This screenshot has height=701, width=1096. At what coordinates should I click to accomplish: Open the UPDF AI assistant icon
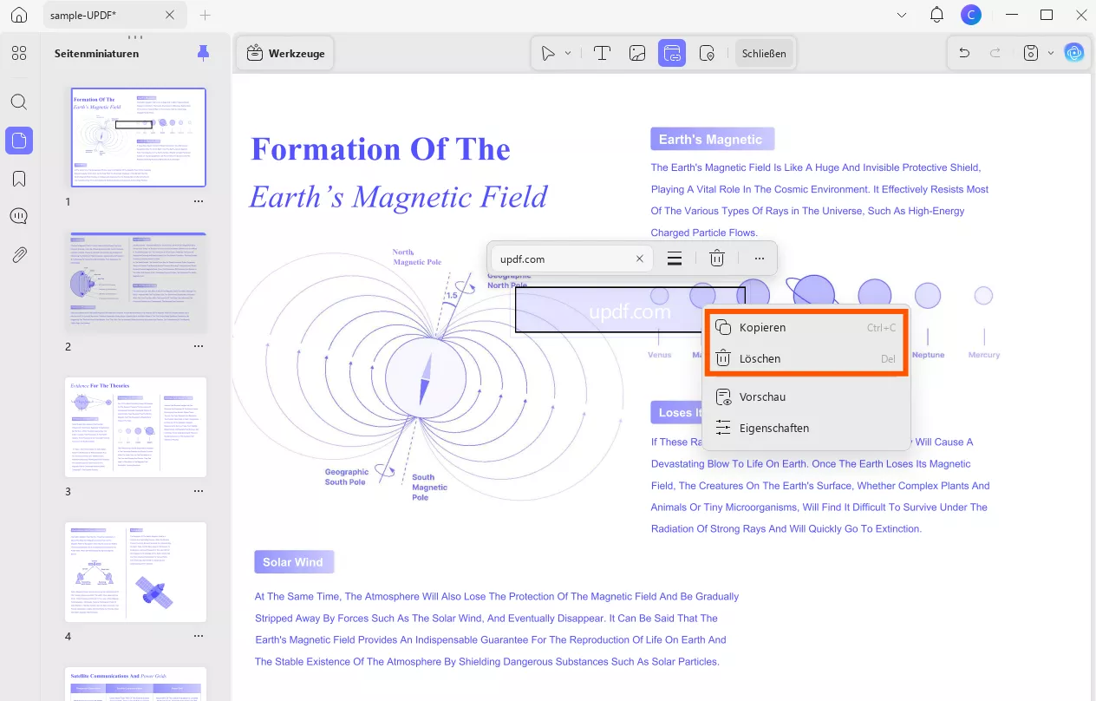click(1074, 53)
